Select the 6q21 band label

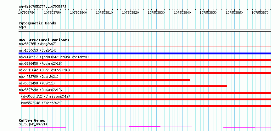[23, 27]
